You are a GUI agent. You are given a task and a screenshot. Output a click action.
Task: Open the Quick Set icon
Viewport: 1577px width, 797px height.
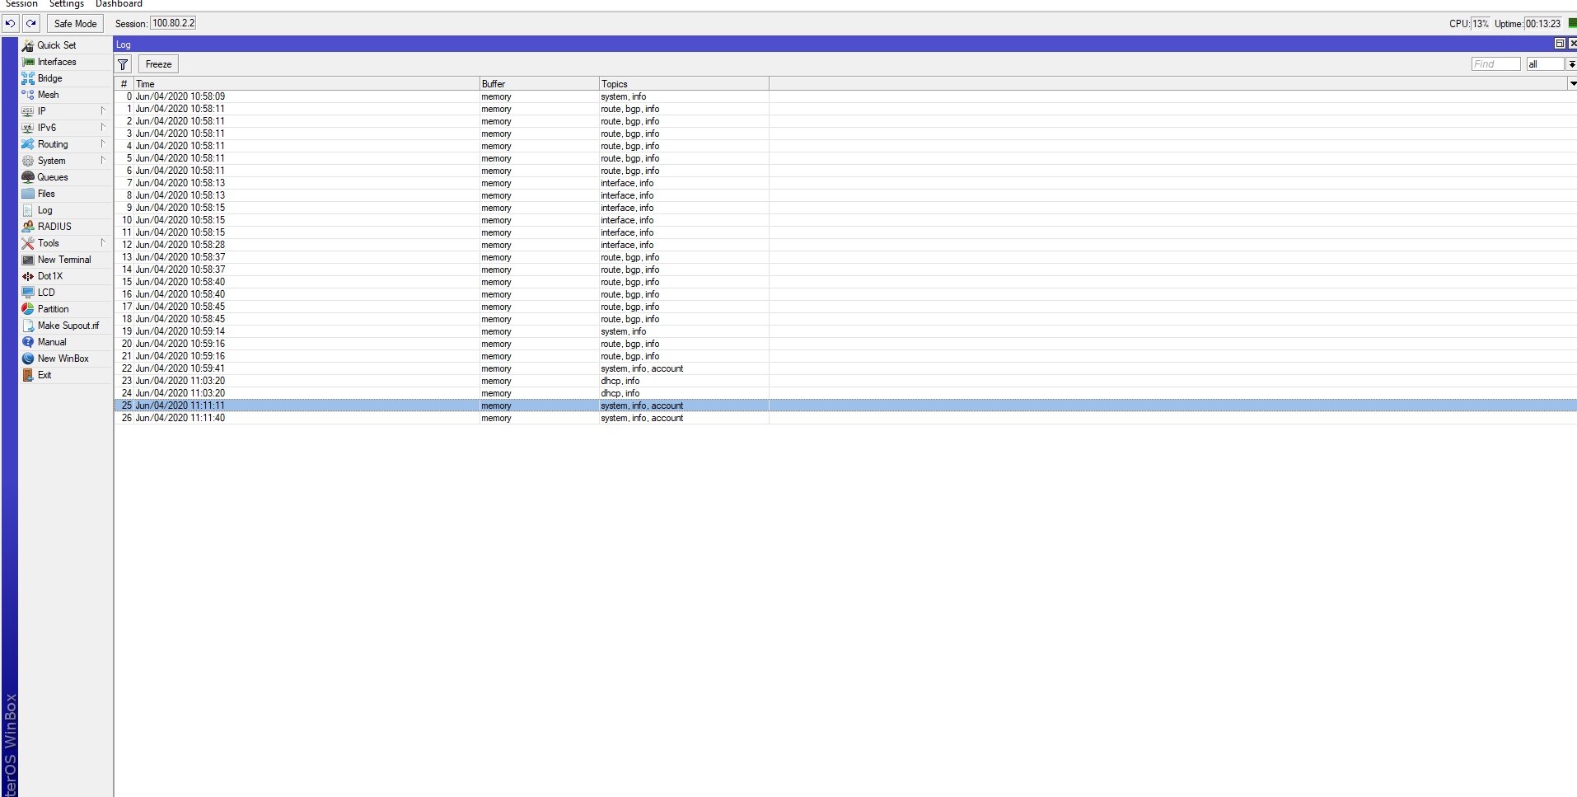pyautogui.click(x=28, y=45)
